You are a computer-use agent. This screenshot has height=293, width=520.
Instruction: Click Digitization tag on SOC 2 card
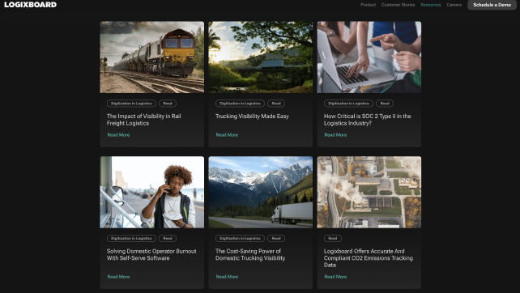tap(348, 104)
